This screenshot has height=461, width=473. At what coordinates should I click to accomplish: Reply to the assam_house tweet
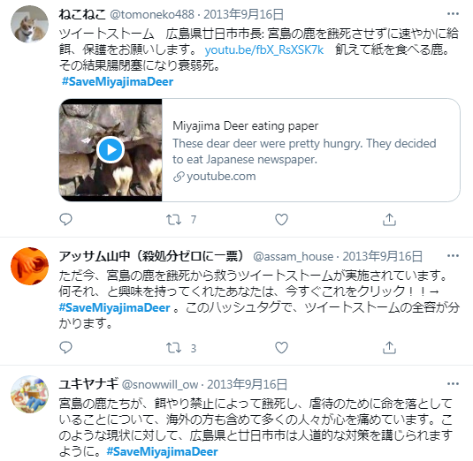pos(65,348)
